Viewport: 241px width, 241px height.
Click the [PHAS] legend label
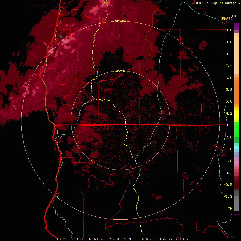(226, 18)
